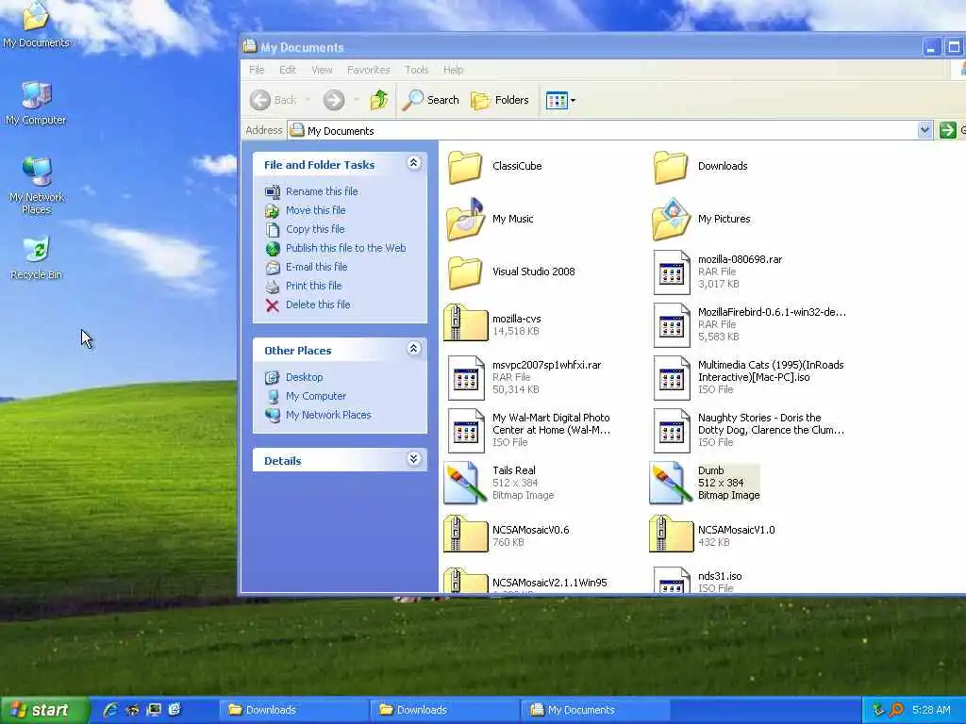Viewport: 966px width, 724px height.
Task: Click the Address field showing My Documents
Action: [603, 130]
